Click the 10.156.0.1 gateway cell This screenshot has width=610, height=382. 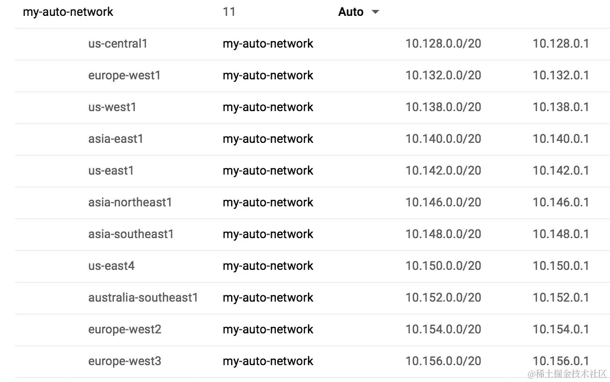[561, 361]
